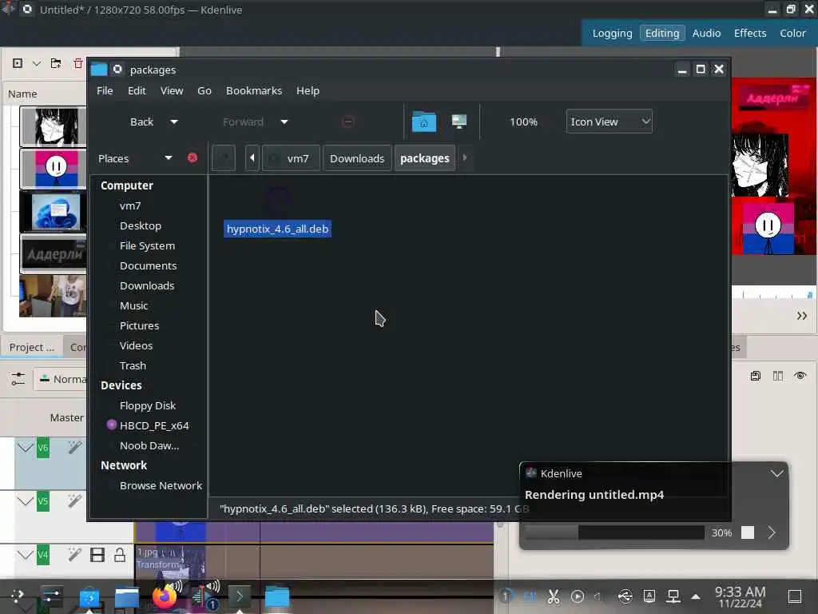This screenshot has height=614, width=818.
Task: Collapse the Kdenlive rendering notification
Action: pos(776,473)
